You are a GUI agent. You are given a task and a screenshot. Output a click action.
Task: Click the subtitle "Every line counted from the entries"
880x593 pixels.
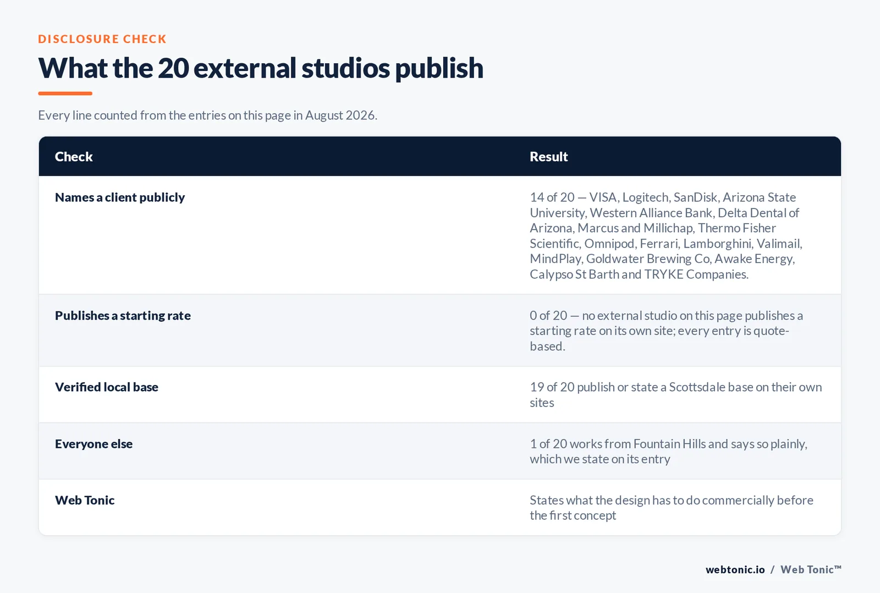click(207, 115)
